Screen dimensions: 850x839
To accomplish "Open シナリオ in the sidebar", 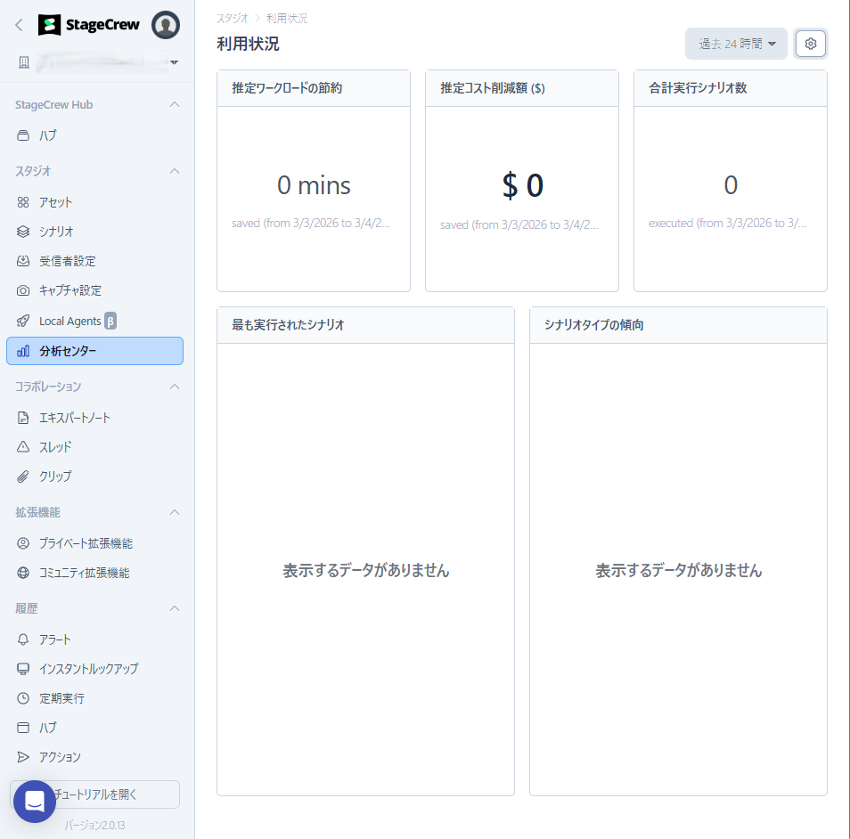I will (x=56, y=232).
